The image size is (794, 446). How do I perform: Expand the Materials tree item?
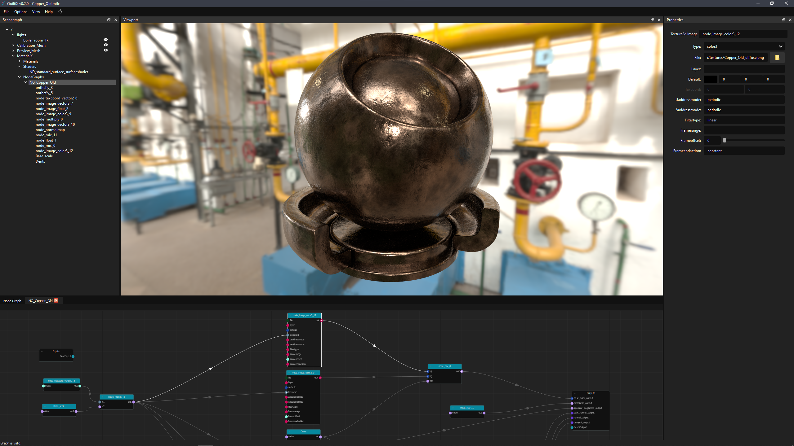tap(20, 61)
